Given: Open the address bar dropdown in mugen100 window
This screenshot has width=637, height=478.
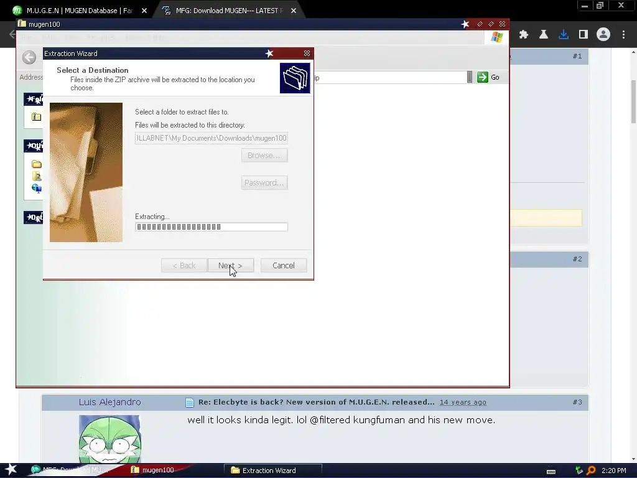Looking at the screenshot, I should [470, 77].
